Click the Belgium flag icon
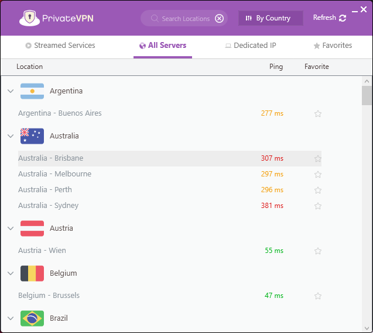Screen dimensions: 373x333 [x=32, y=273]
